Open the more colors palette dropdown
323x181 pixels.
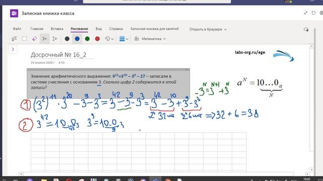click(x=109, y=39)
